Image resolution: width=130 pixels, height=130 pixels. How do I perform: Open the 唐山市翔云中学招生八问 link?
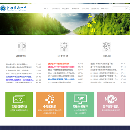[x=62, y=79]
